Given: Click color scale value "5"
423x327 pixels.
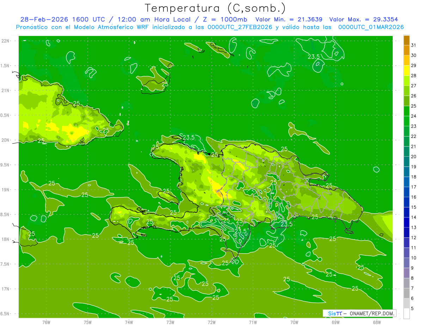Looking at the screenshot, I should [413, 309].
